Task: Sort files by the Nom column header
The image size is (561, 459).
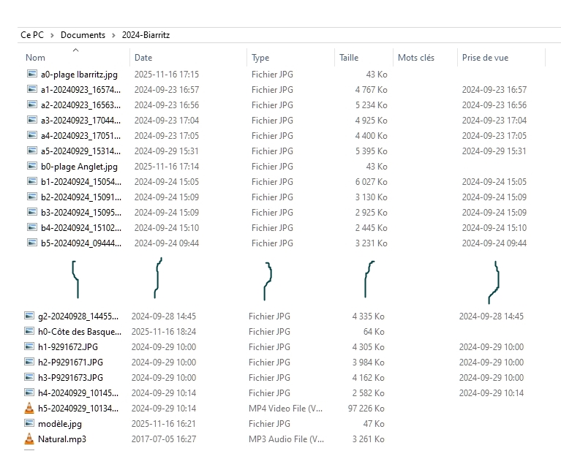Action: click(x=35, y=58)
